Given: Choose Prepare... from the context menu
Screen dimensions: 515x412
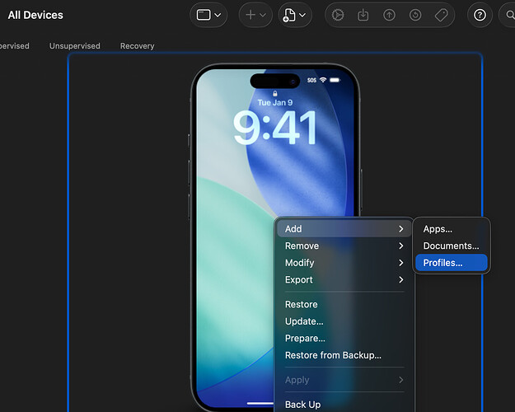Looking at the screenshot, I should (344, 339).
